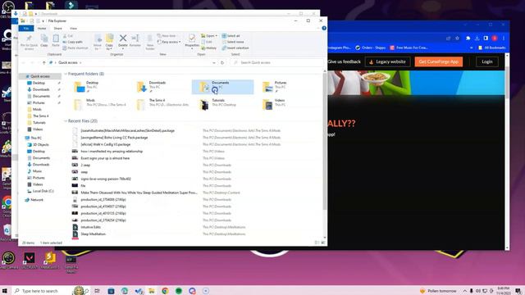
Task: Click the Up arrow navigation button
Action: pos(43,62)
